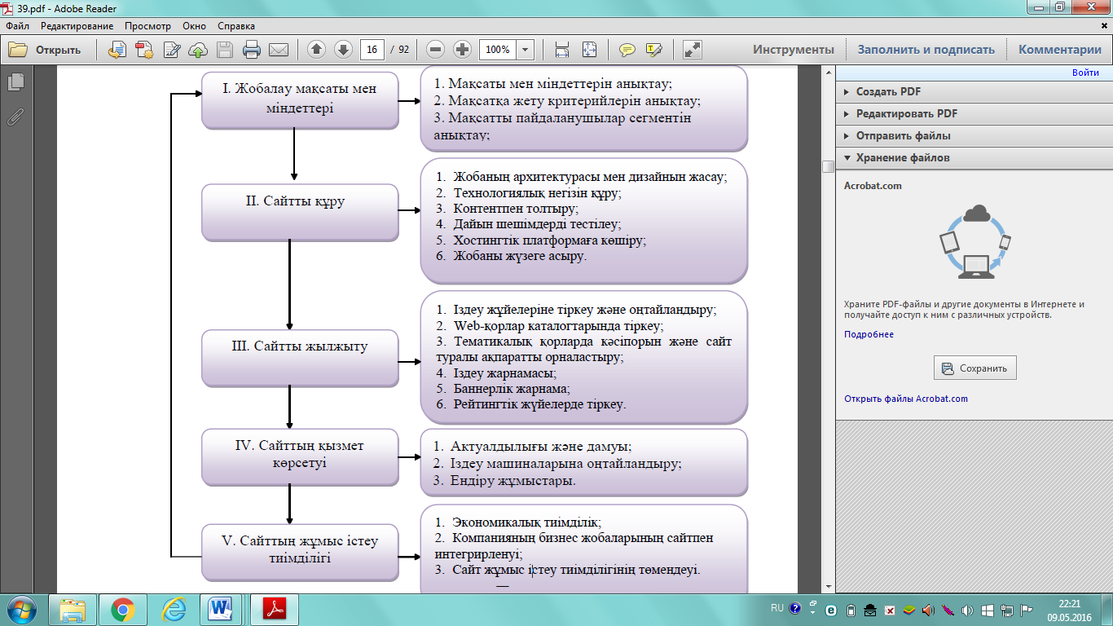Viewport: 1113px width, 626px height.
Task: Click the Войти sign-in link
Action: pyautogui.click(x=1085, y=73)
